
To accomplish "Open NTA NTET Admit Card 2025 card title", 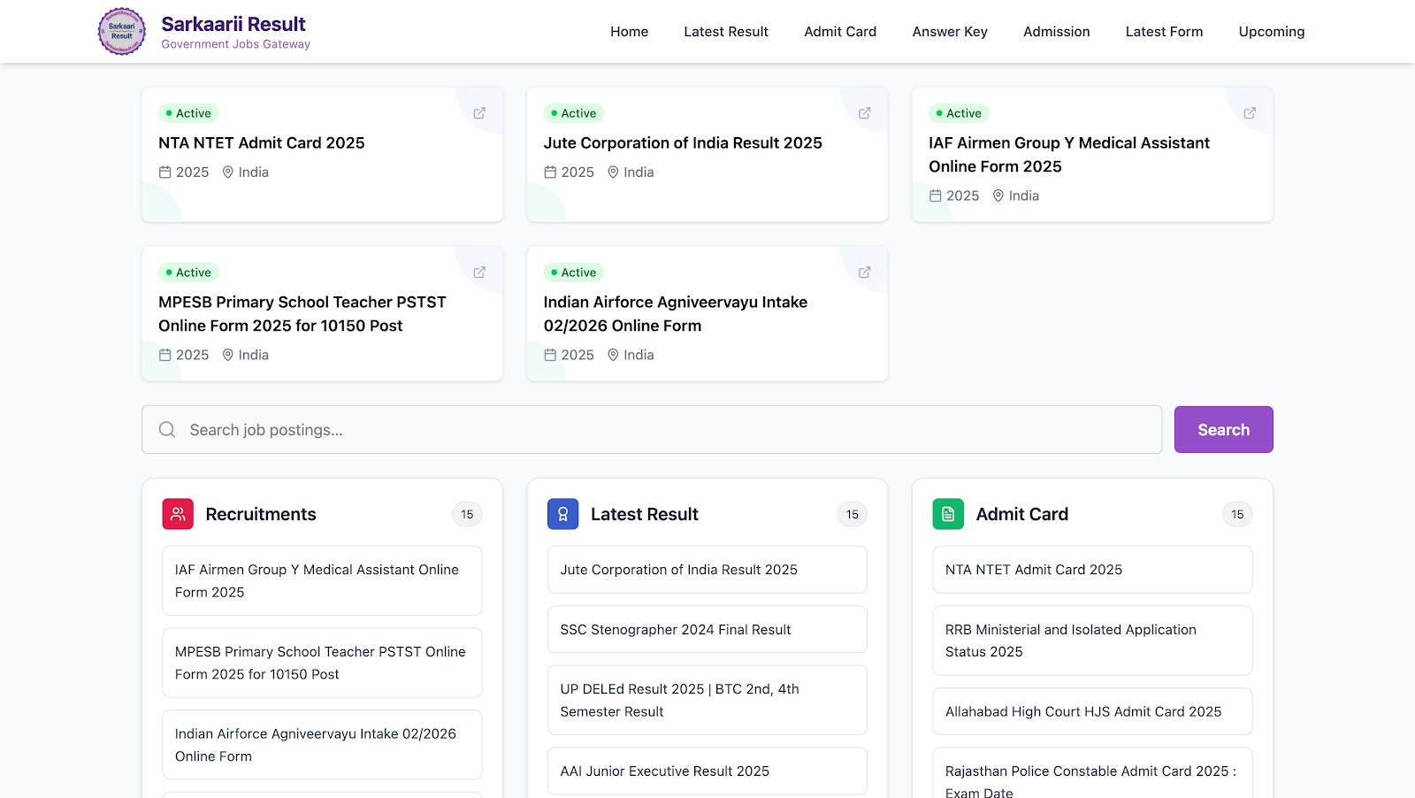I will [262, 143].
